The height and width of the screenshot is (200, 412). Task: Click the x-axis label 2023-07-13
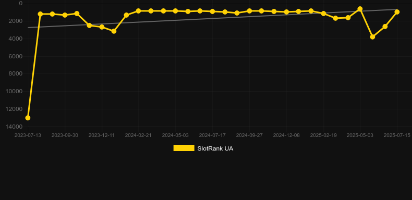28,135
